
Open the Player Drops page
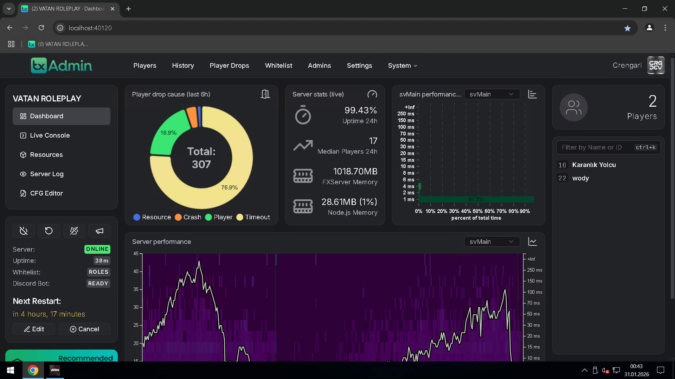click(x=229, y=66)
